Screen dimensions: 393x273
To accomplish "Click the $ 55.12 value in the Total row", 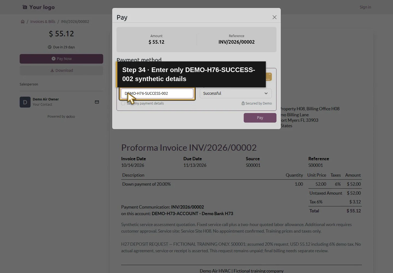I will (354, 211).
